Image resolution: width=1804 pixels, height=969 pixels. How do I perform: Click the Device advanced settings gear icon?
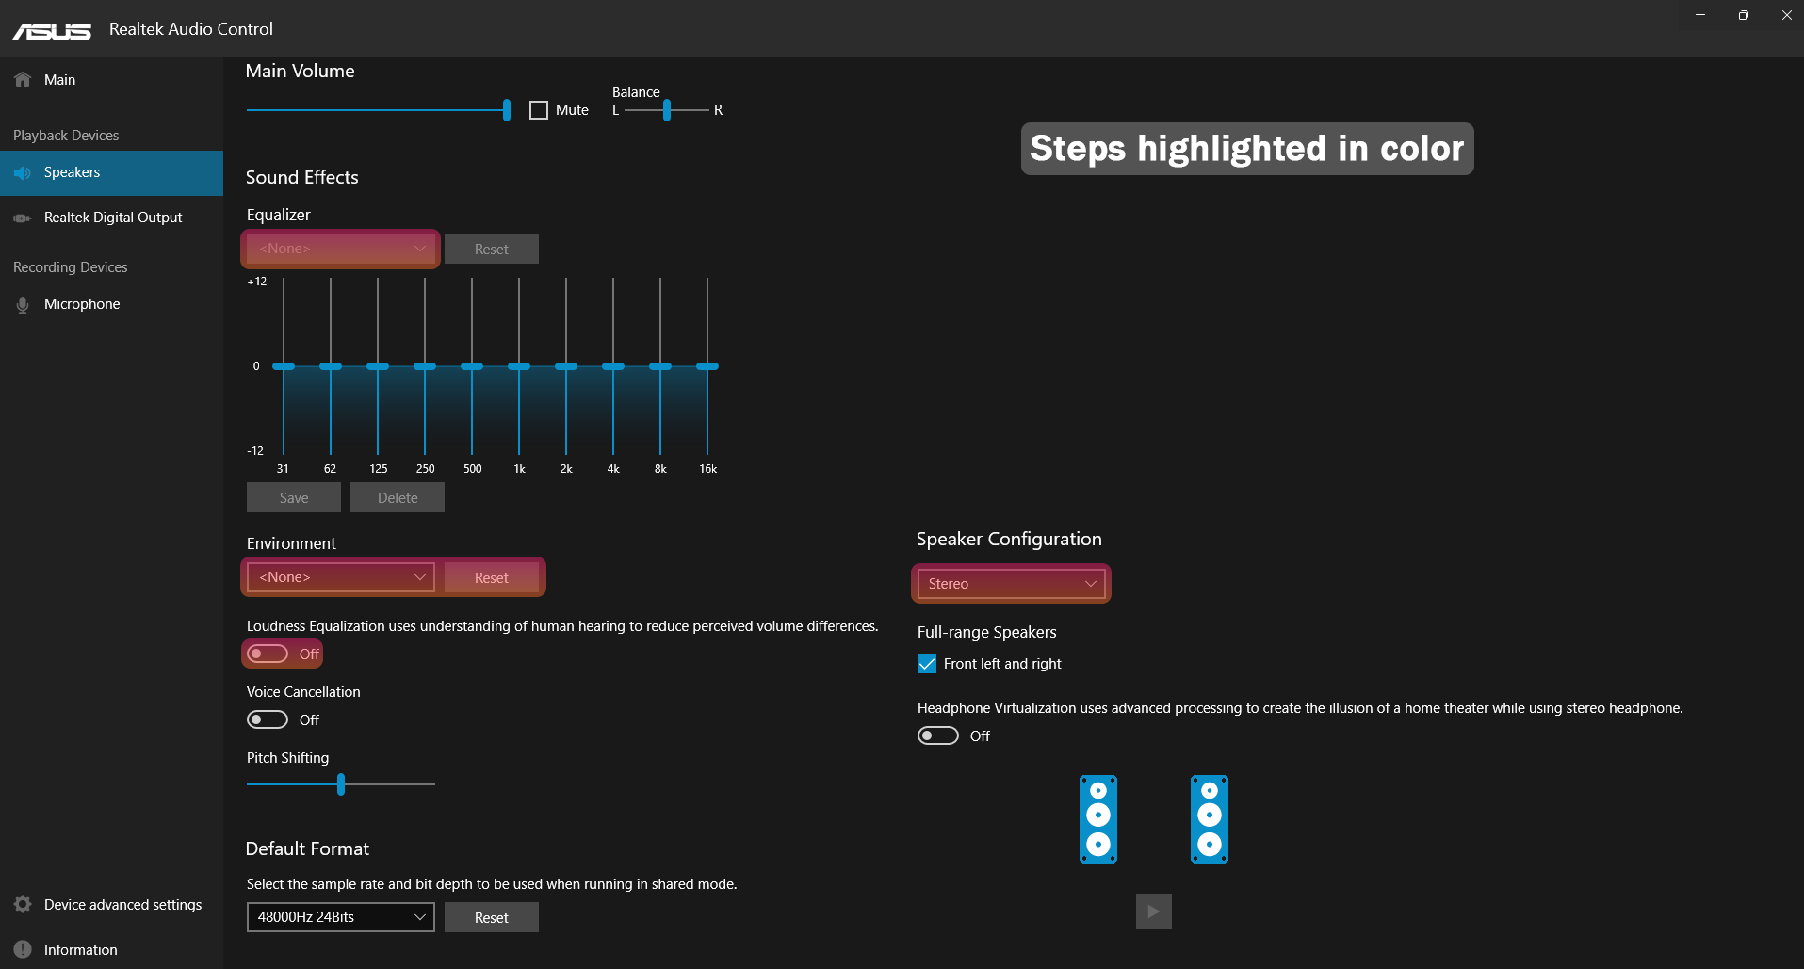23,905
